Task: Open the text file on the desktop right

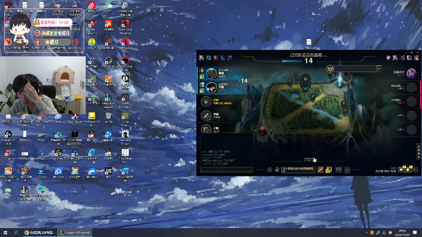Action: [x=309, y=44]
